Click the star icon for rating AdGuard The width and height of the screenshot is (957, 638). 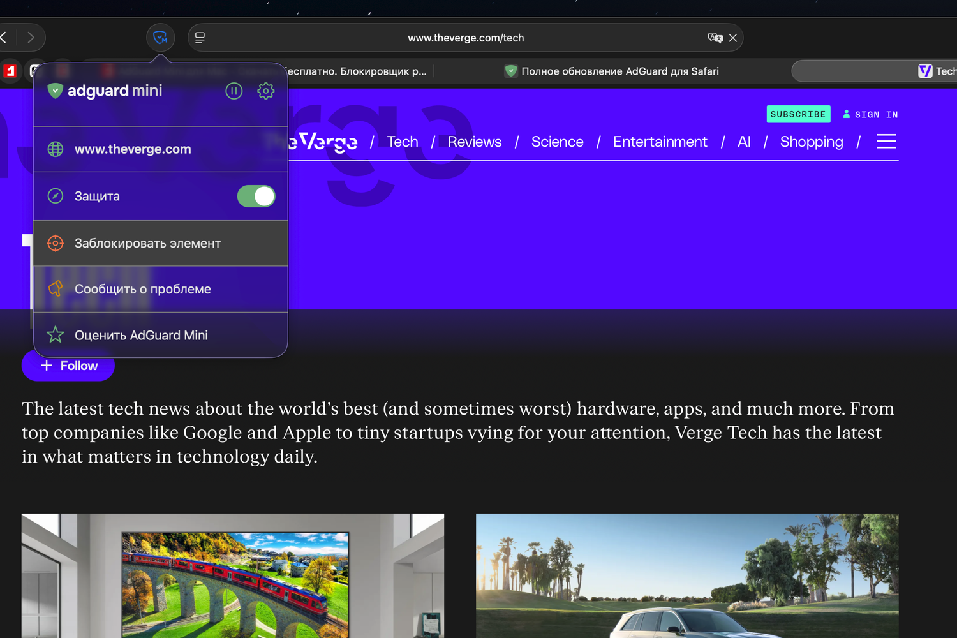(56, 335)
